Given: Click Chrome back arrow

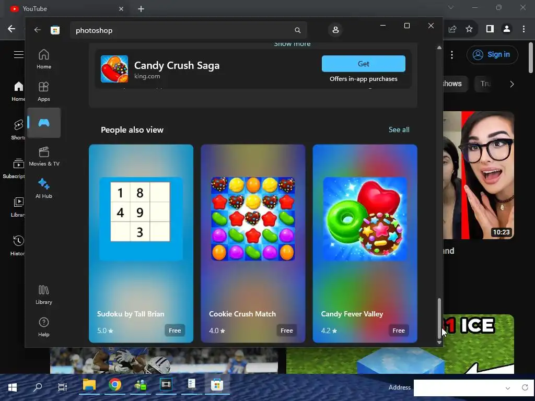Looking at the screenshot, I should (11, 29).
